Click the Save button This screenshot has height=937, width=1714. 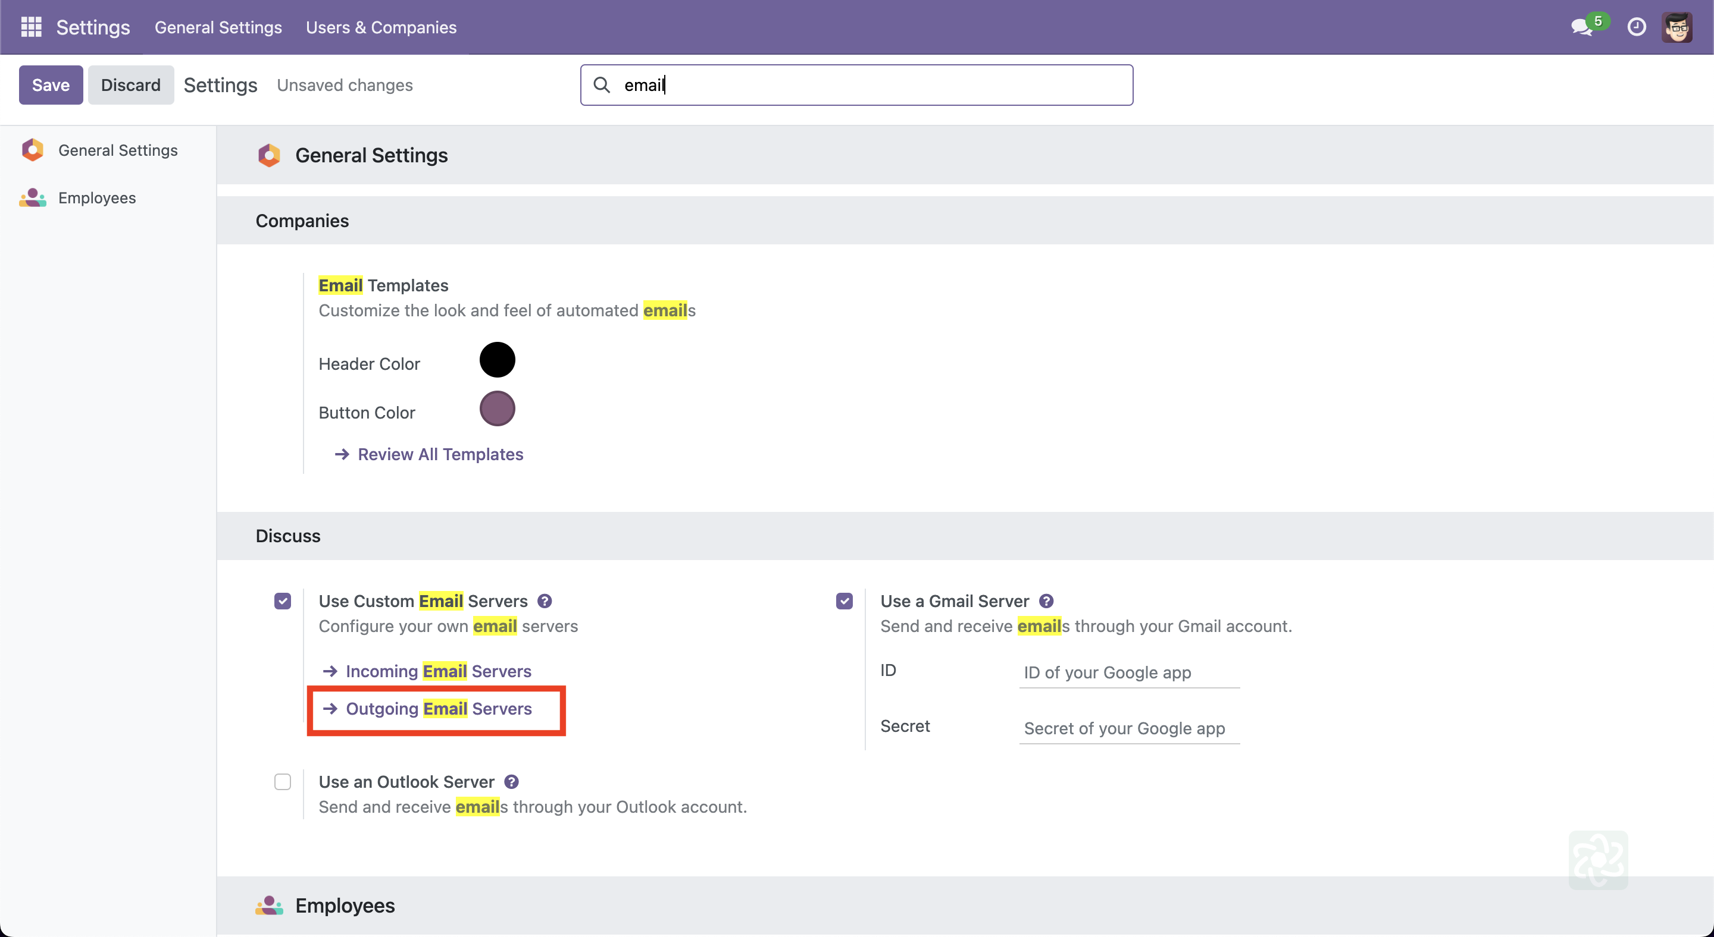[51, 85]
